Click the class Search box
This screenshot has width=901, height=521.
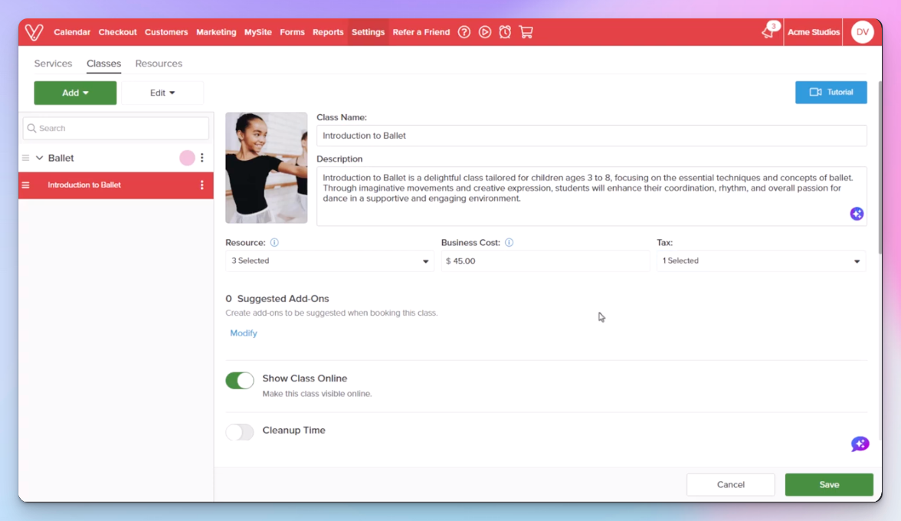pos(116,128)
